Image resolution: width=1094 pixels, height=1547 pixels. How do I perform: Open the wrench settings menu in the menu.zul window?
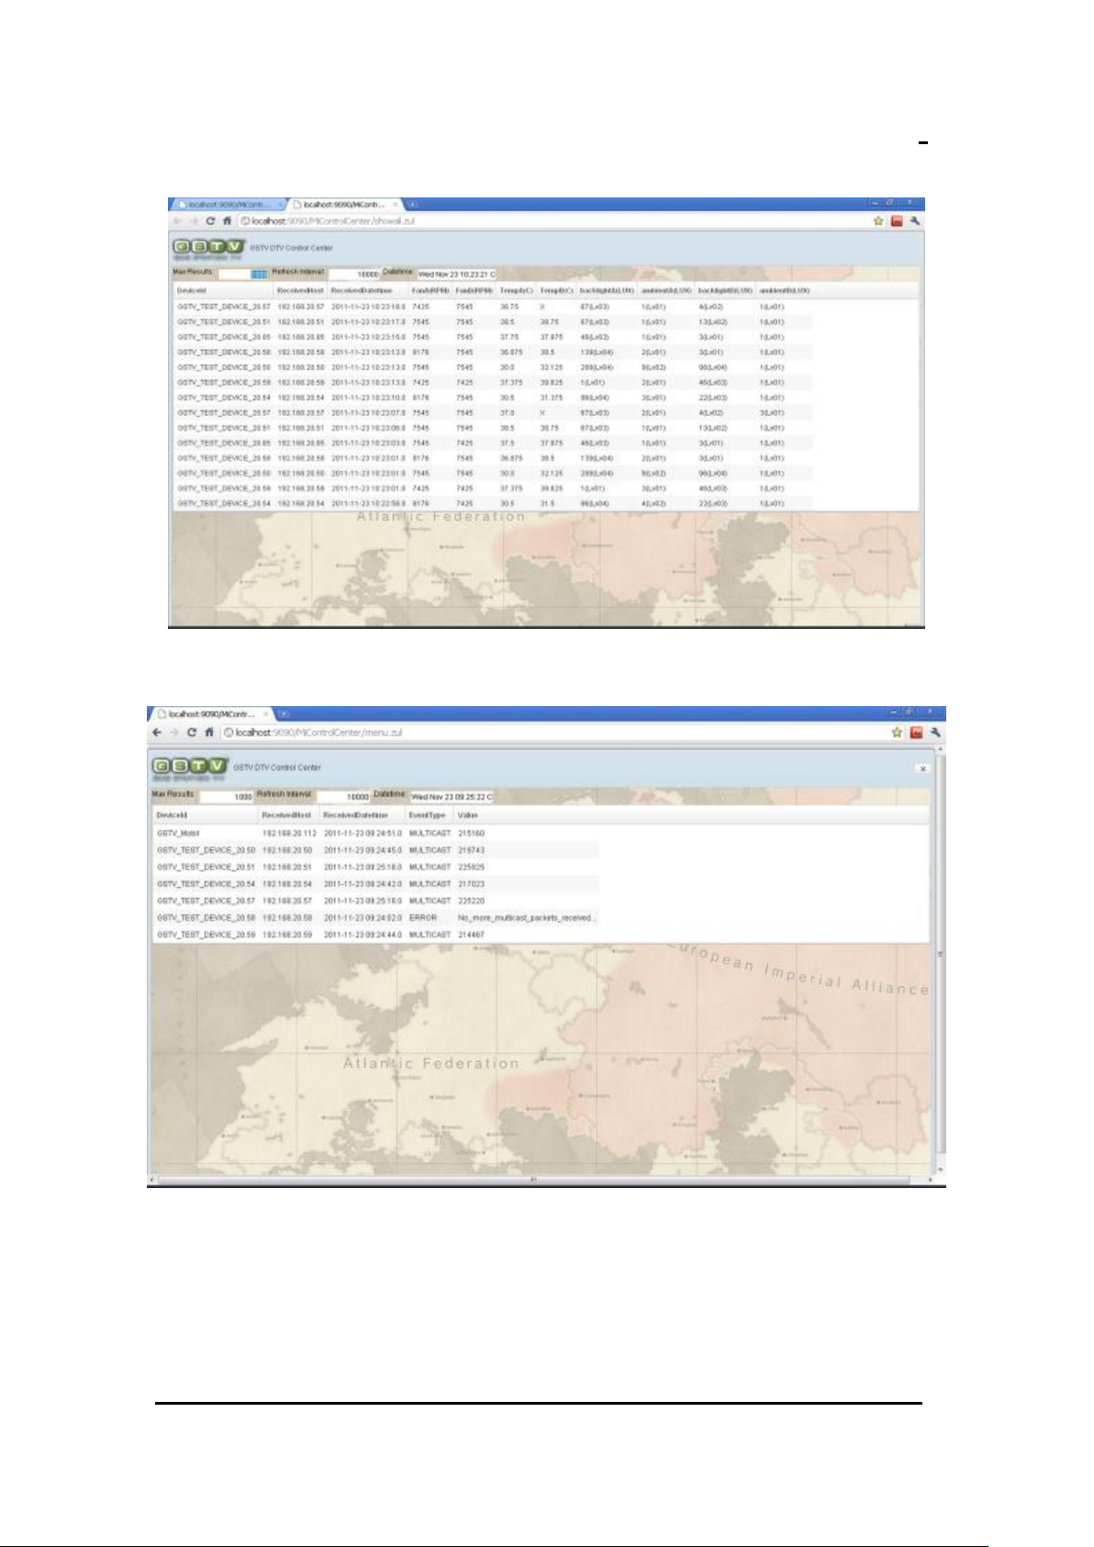coord(934,733)
